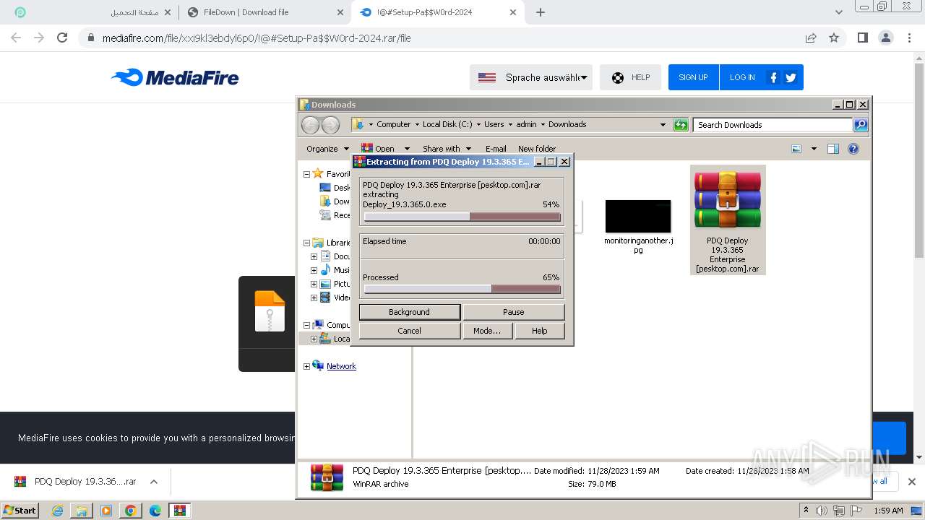
Task: Expand the Documents library node
Action: pyautogui.click(x=314, y=256)
